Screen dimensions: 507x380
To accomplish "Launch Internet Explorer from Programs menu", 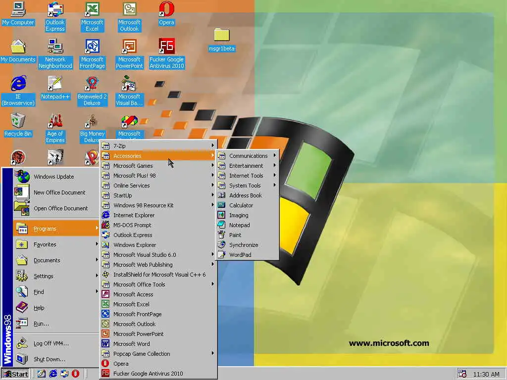I will (x=158, y=215).
